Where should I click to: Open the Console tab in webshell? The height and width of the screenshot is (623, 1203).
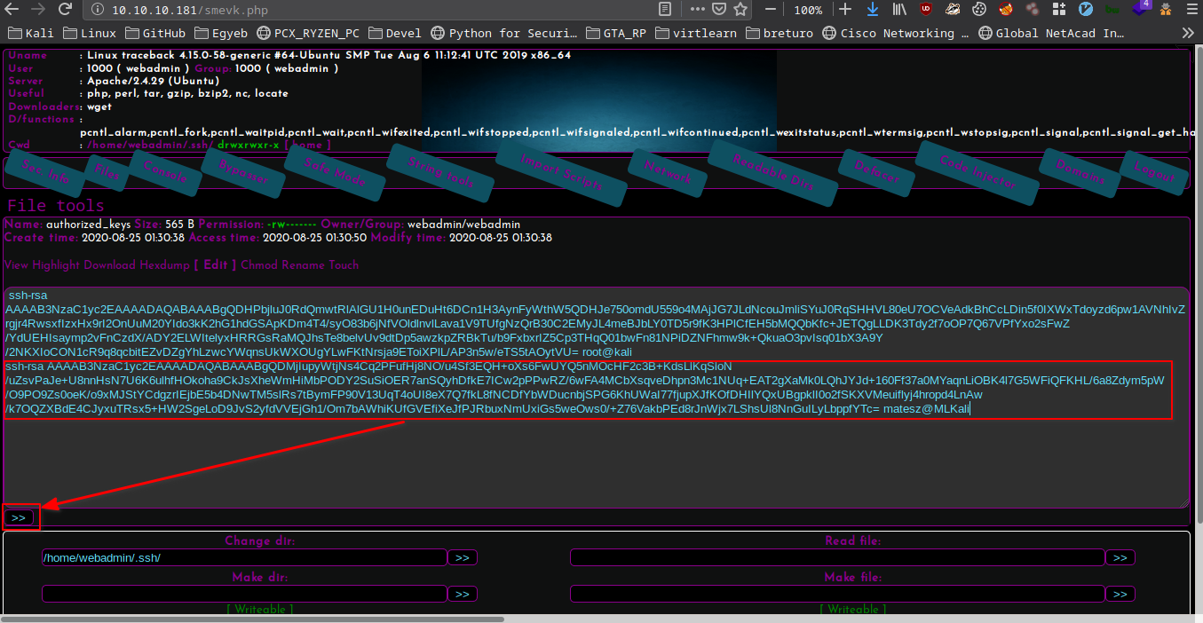(x=165, y=172)
